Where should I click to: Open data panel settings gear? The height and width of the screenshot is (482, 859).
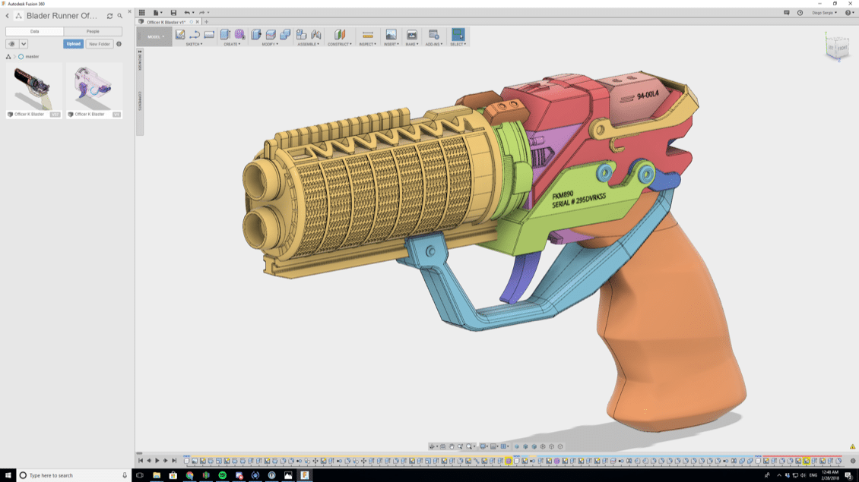tap(119, 44)
